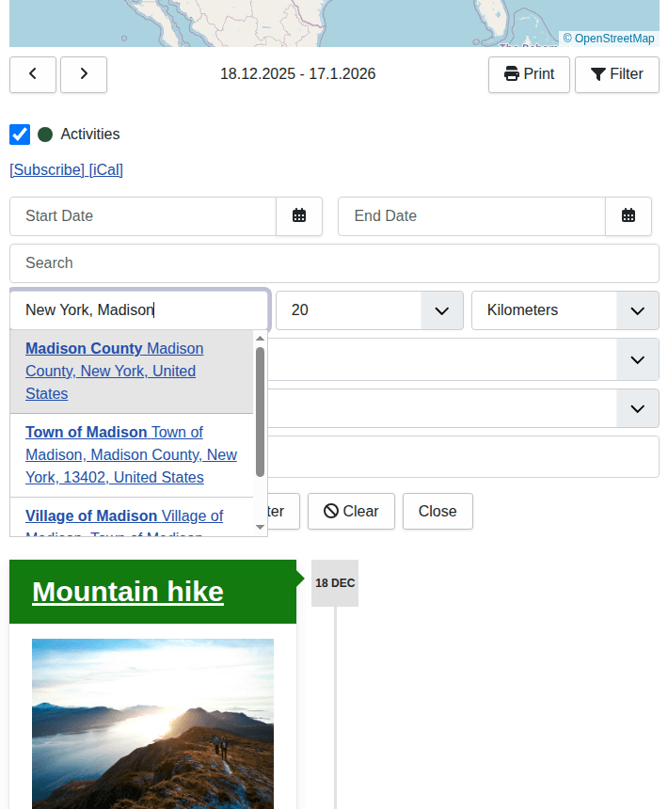Viewport: 668px width, 809px height.
Task: Open the Mountain hike event title
Action: point(128,592)
